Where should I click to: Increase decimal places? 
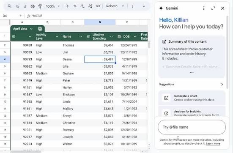pos(90,6)
